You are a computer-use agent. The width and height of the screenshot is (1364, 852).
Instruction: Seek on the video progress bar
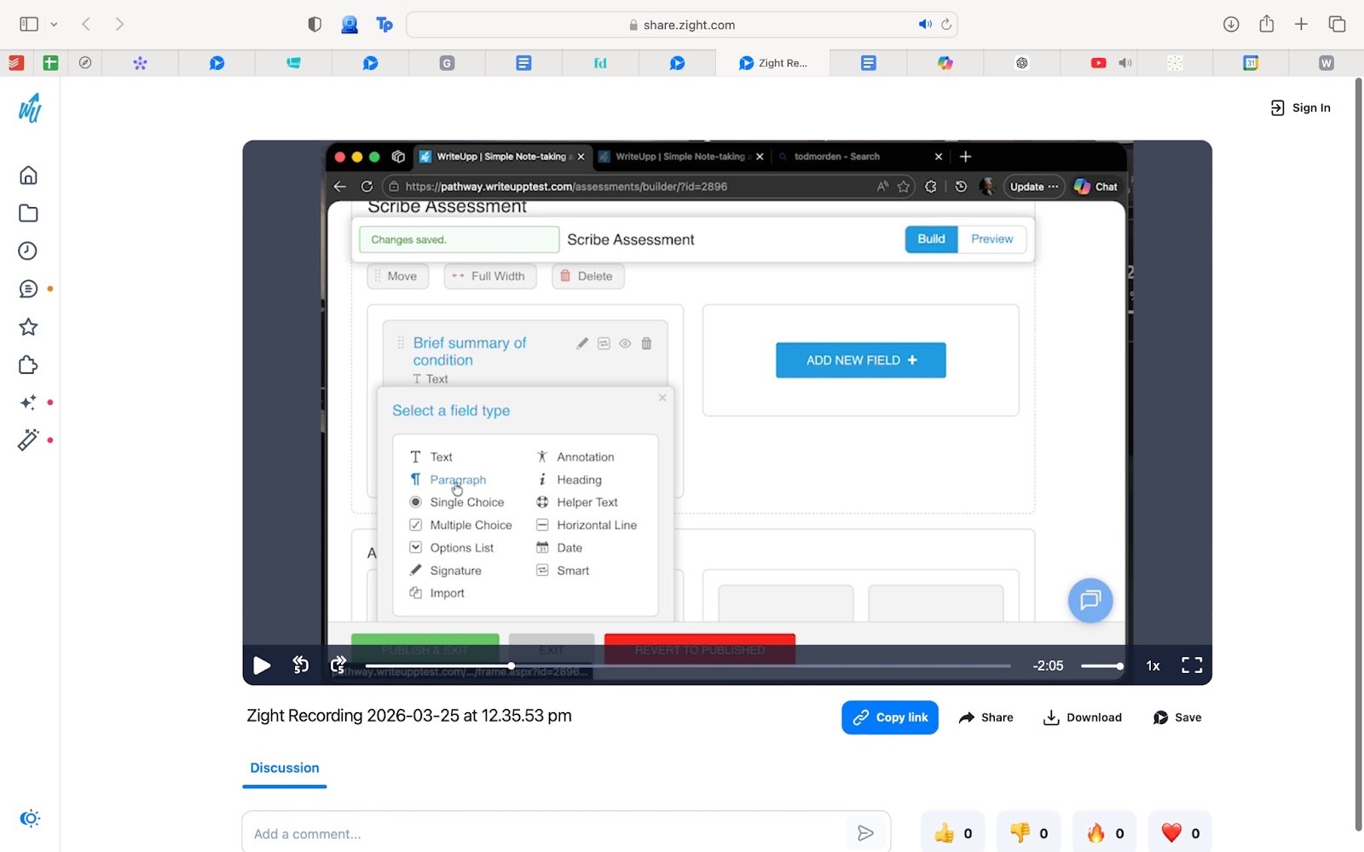(688, 666)
